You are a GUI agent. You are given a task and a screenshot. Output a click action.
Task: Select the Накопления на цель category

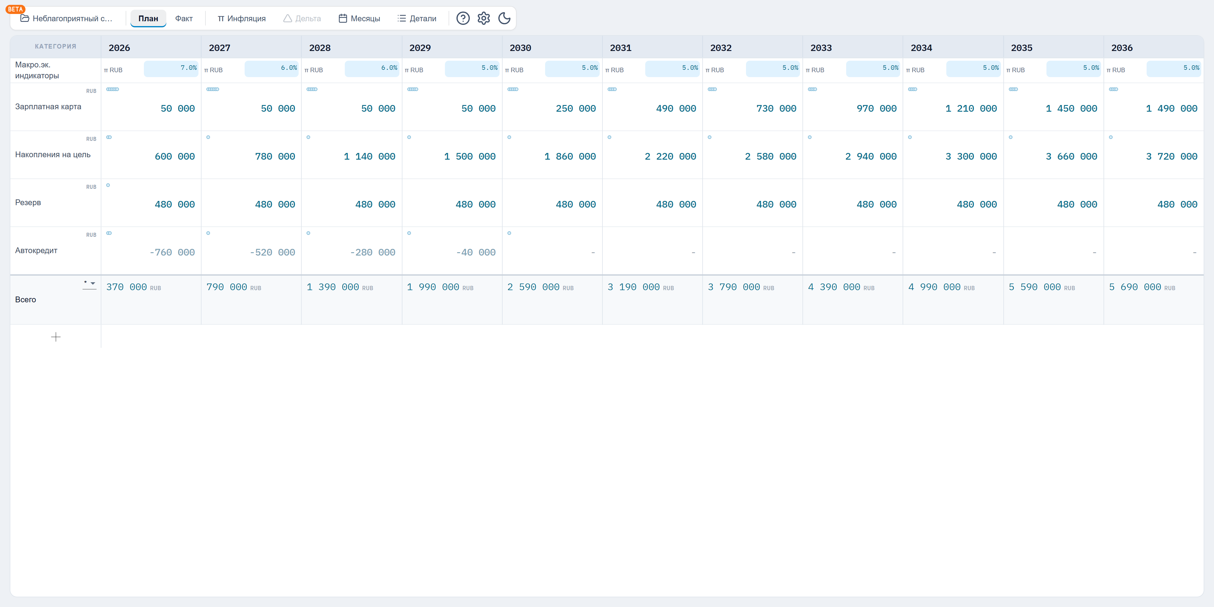(53, 154)
